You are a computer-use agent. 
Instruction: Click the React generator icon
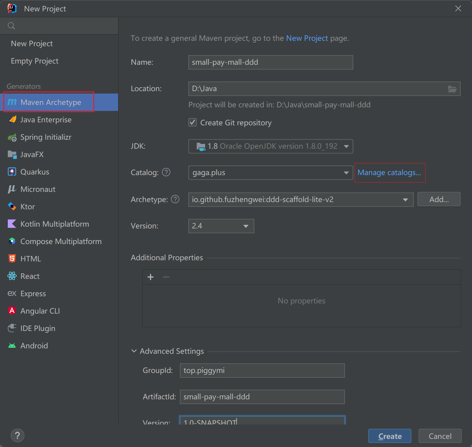click(12, 276)
